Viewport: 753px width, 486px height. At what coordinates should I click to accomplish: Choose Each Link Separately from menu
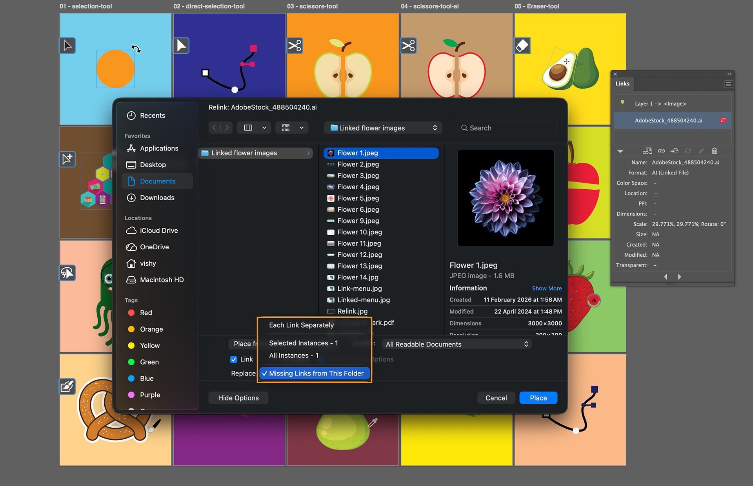click(x=301, y=325)
